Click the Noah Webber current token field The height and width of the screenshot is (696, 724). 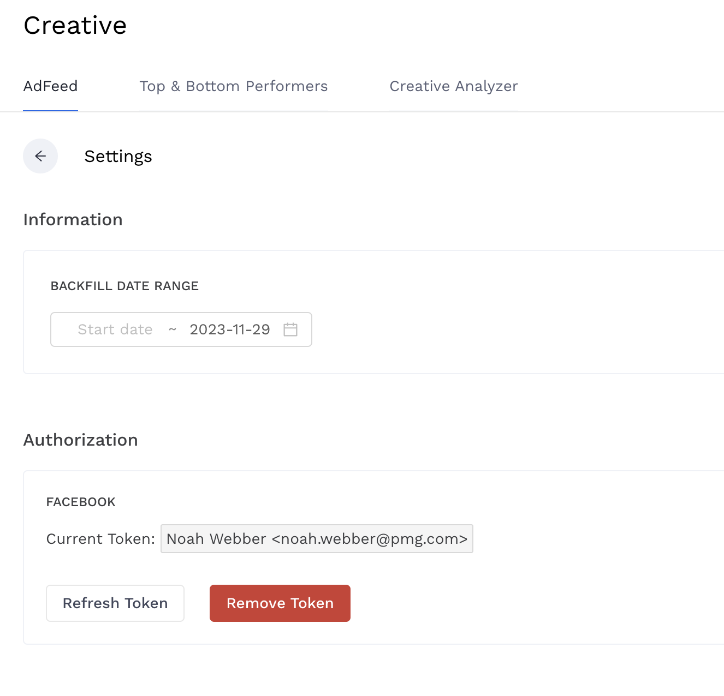317,539
